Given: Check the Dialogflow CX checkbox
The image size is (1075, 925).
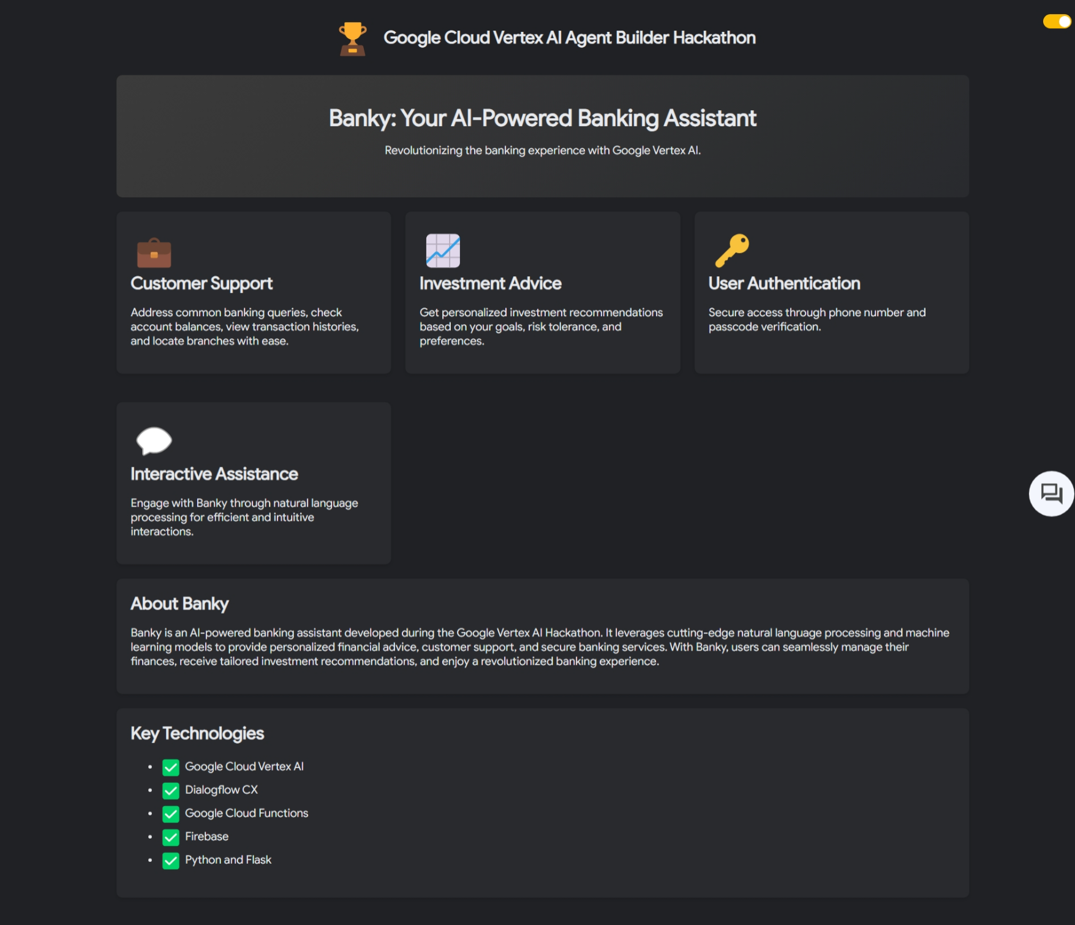Looking at the screenshot, I should [170, 790].
